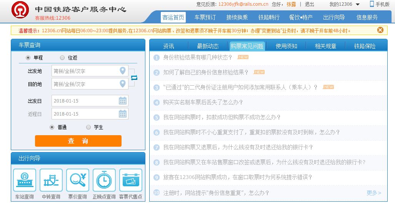Open the 车站查询 station lookup icon
Image resolution: width=395 pixels, height=207 pixels.
[25, 180]
